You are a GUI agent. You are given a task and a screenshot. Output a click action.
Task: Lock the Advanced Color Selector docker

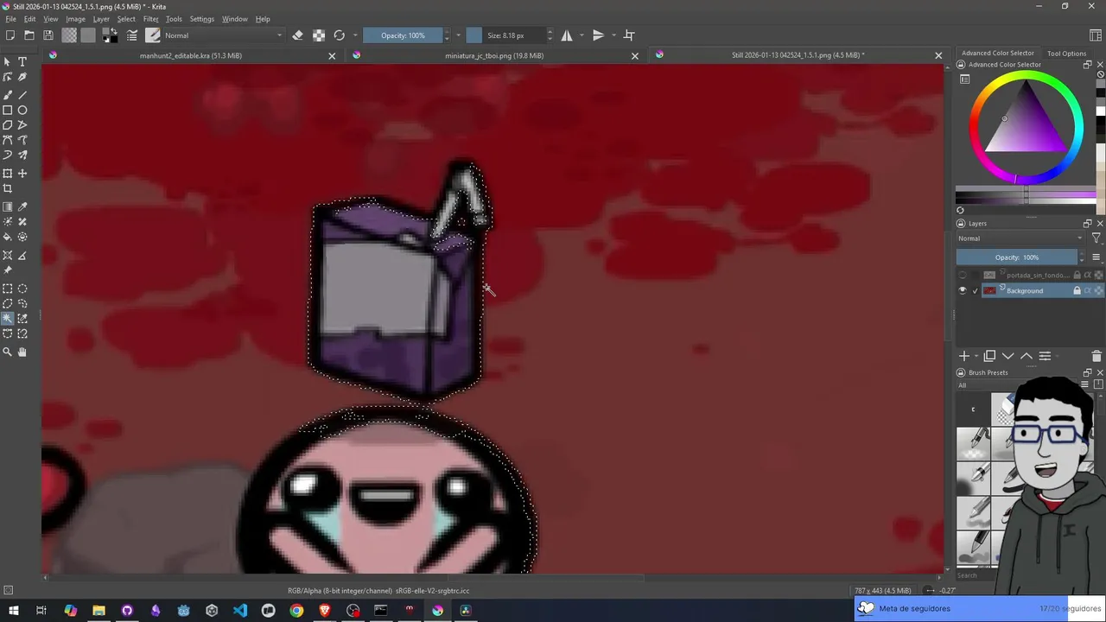coord(961,65)
